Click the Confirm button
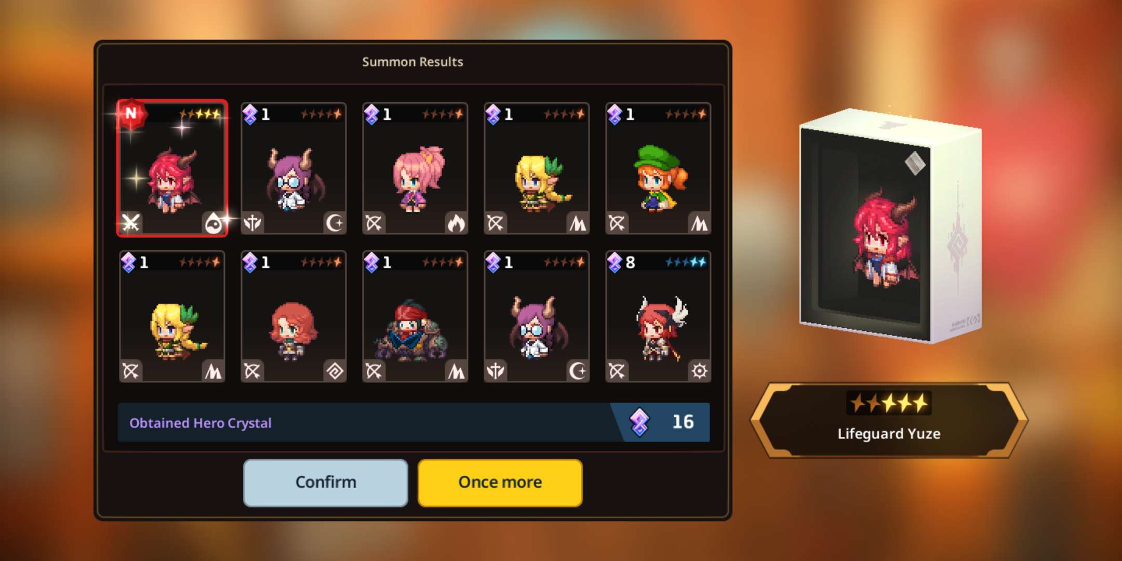Viewport: 1122px width, 561px height. [326, 483]
